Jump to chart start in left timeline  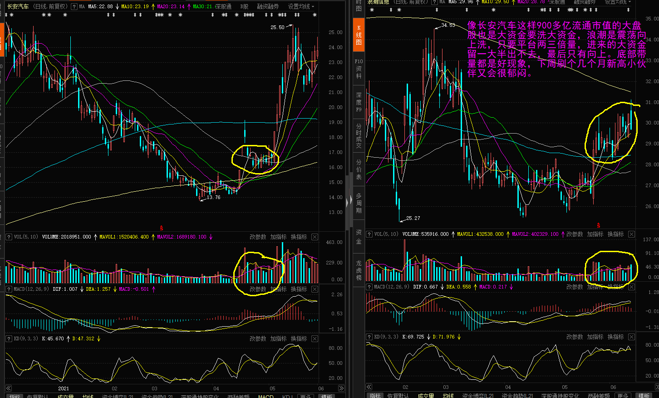(8, 388)
